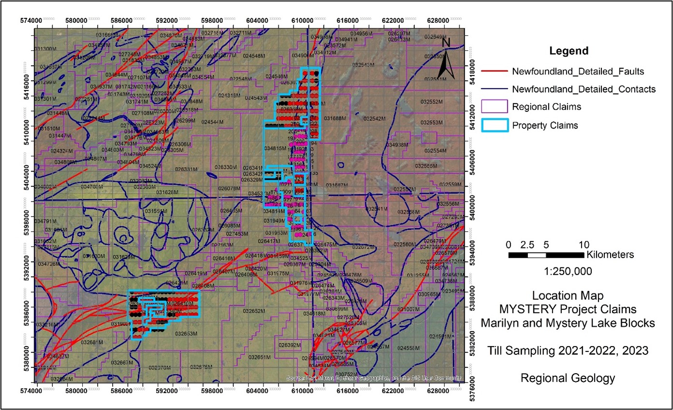Click claim label 034637M
Viewport: 673px width, 410px height.
coord(59,356)
